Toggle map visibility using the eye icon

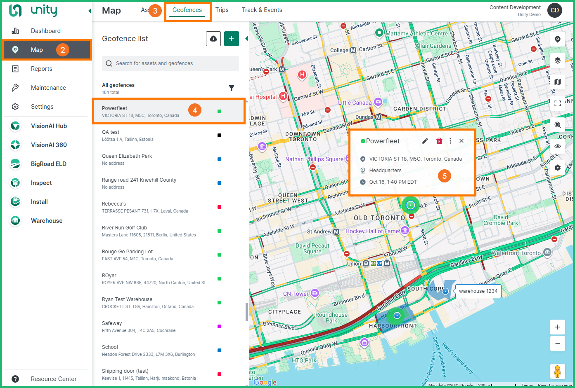click(x=557, y=146)
